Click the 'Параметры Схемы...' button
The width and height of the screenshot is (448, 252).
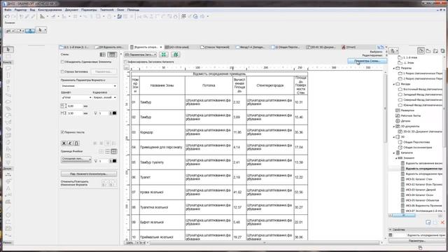point(367,61)
